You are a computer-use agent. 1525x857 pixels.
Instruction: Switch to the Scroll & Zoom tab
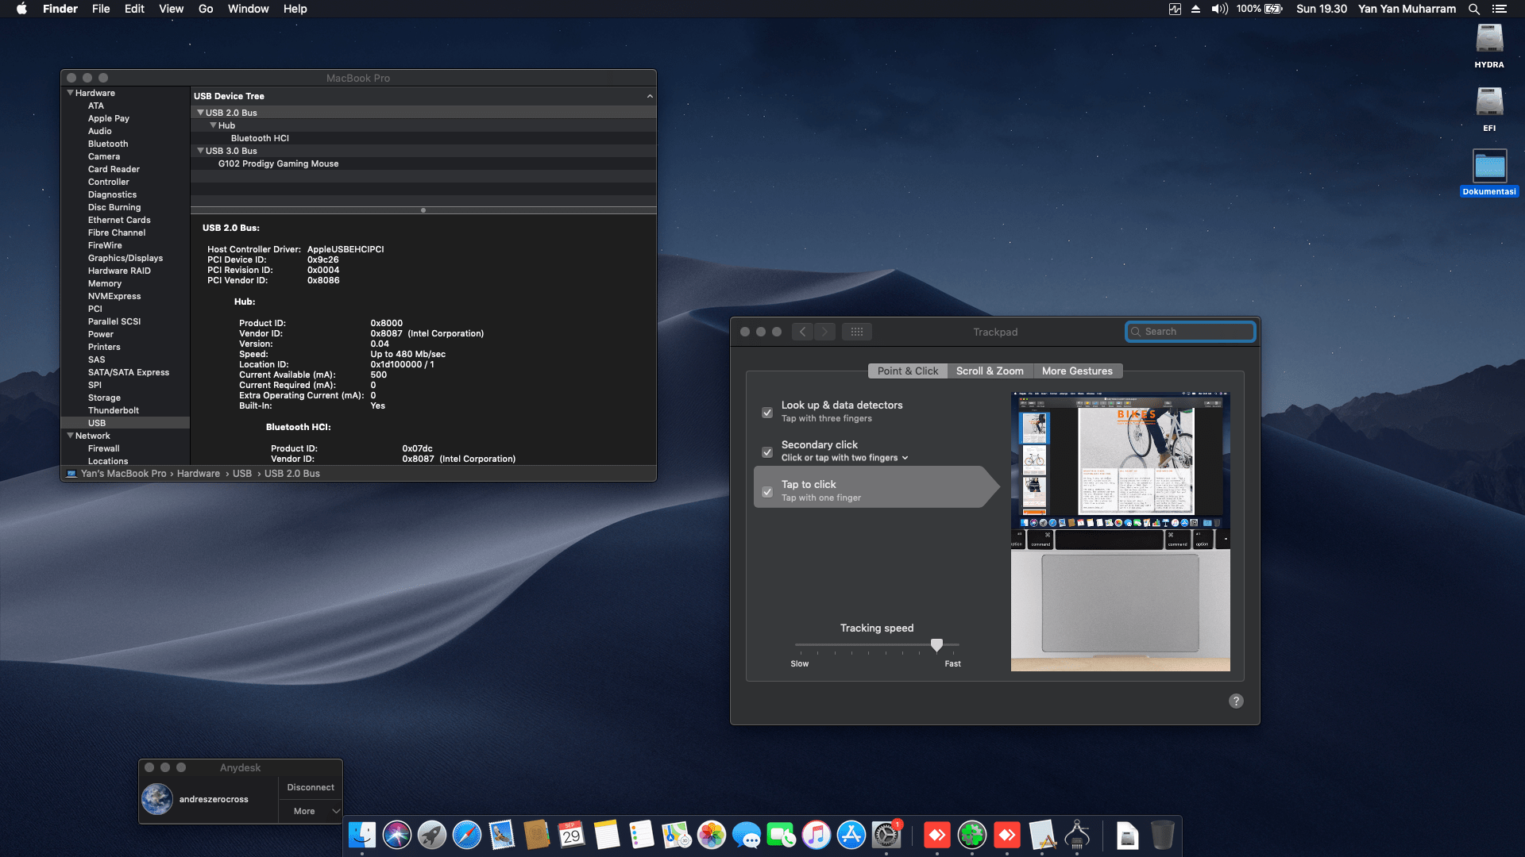tap(990, 371)
